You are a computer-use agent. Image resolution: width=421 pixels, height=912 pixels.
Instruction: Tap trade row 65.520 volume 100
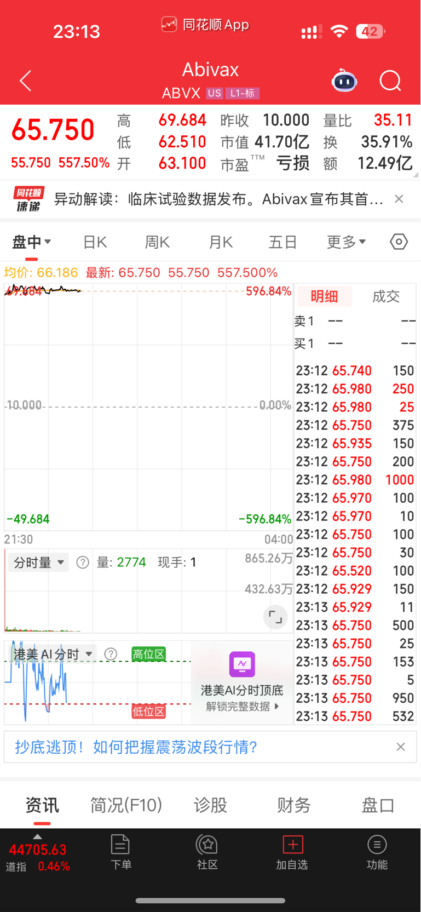[x=355, y=571]
